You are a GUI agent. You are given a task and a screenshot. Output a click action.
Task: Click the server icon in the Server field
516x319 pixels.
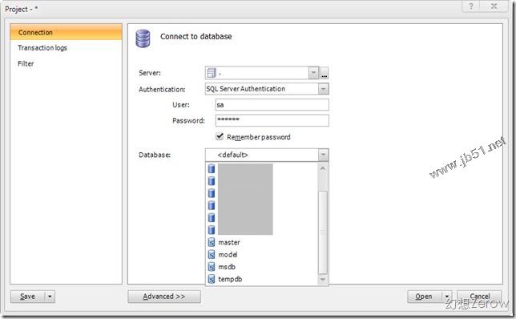point(212,73)
